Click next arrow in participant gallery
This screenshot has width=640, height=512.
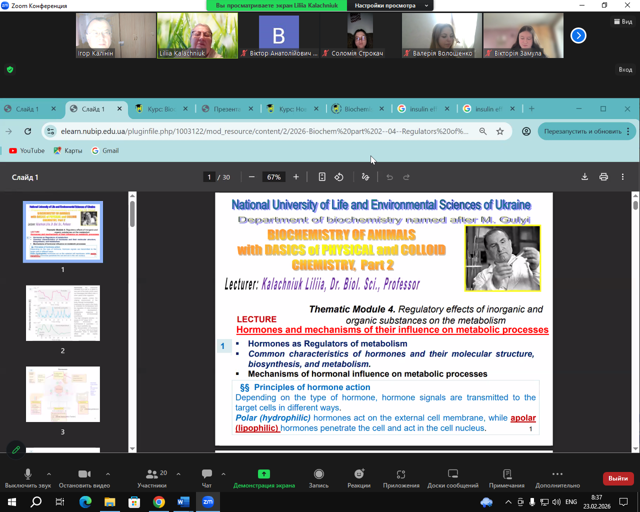pos(578,35)
